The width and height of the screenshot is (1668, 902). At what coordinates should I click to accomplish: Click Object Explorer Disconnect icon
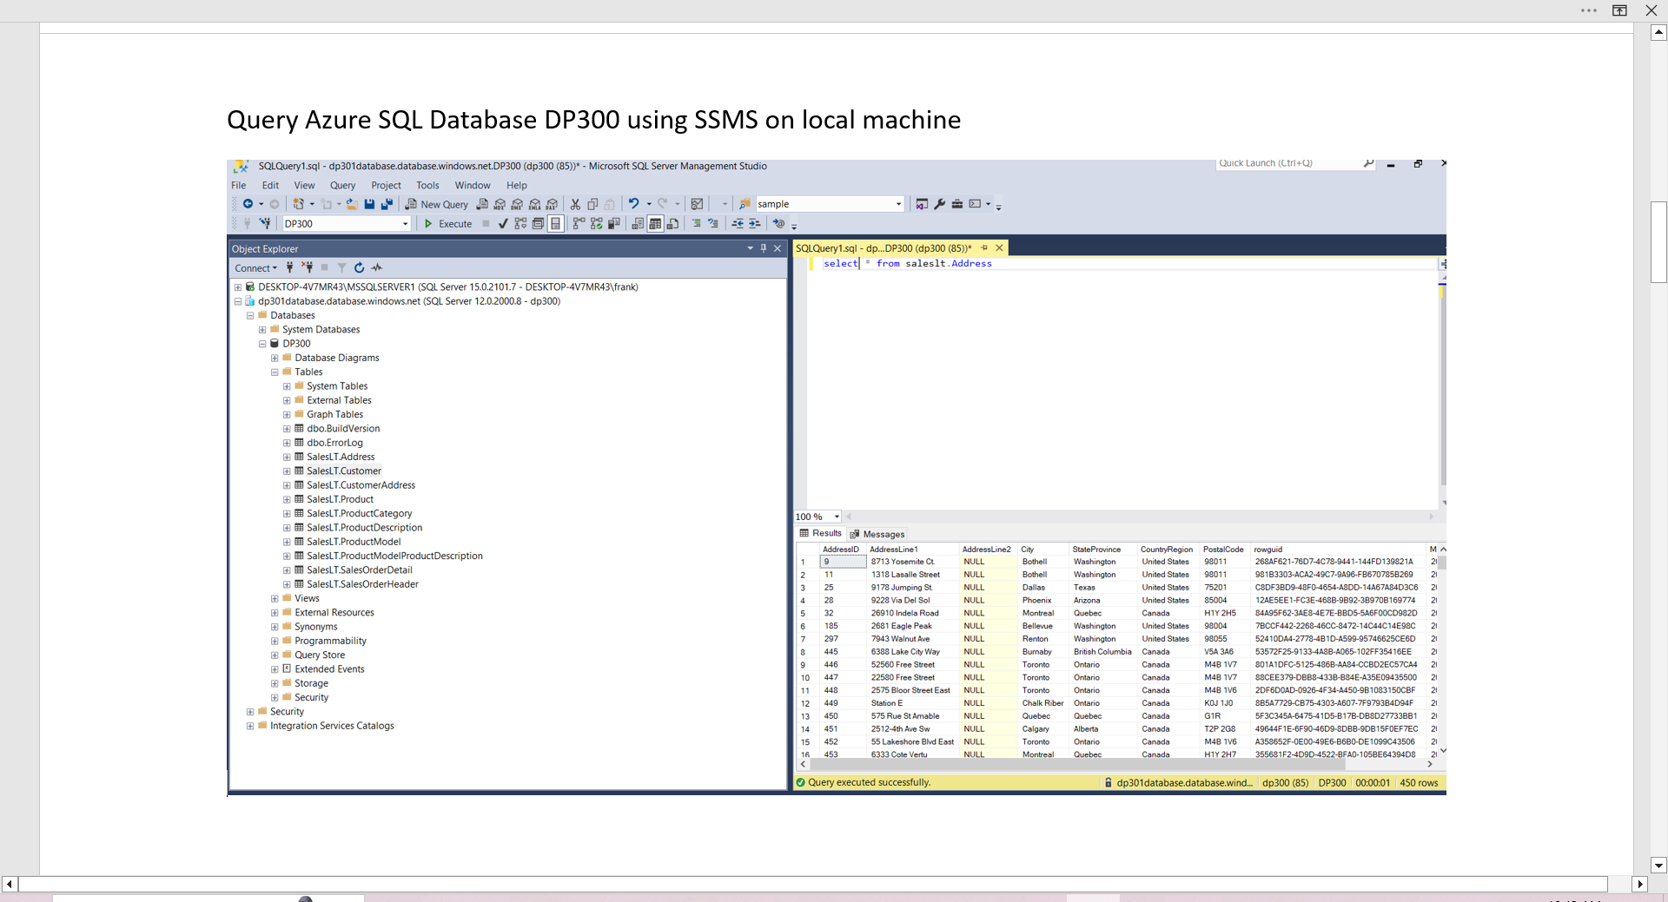coord(307,267)
